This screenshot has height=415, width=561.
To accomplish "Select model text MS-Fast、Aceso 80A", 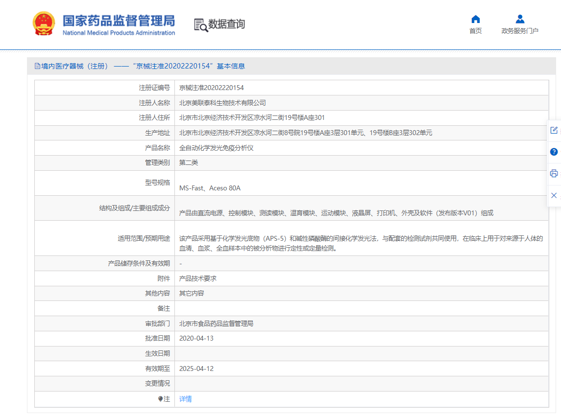I will pos(210,188).
